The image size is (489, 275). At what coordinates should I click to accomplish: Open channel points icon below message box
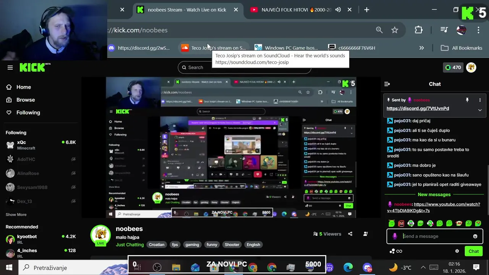(x=395, y=251)
